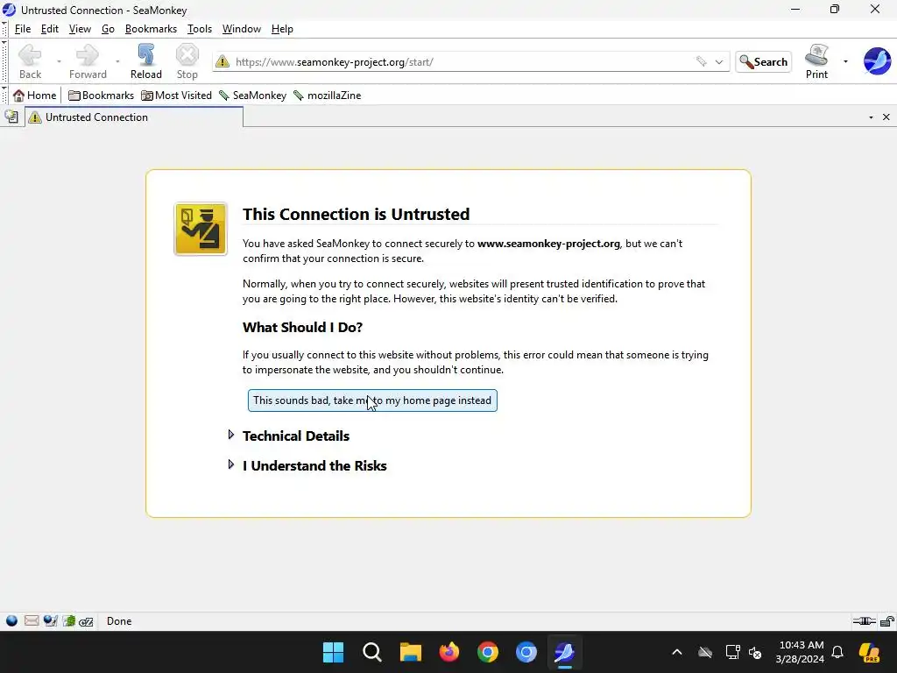
Task: Open the mozillaZine bookmark link
Action: pos(328,96)
